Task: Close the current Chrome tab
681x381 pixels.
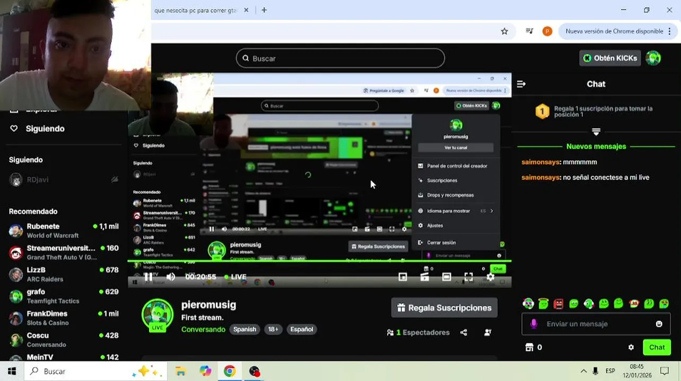Action: [247, 10]
